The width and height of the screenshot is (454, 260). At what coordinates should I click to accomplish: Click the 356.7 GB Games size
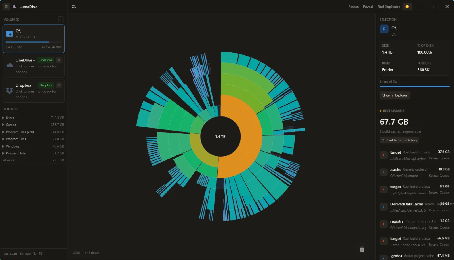coord(58,125)
